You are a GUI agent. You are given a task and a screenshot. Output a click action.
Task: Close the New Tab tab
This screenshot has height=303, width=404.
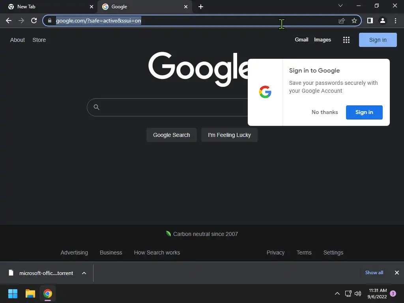[92, 7]
